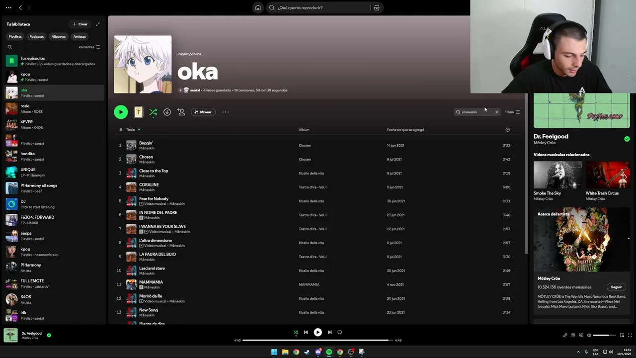Image resolution: width=636 pixels, height=358 pixels.
Task: Show hidden system tray icons
Action: pos(578,352)
